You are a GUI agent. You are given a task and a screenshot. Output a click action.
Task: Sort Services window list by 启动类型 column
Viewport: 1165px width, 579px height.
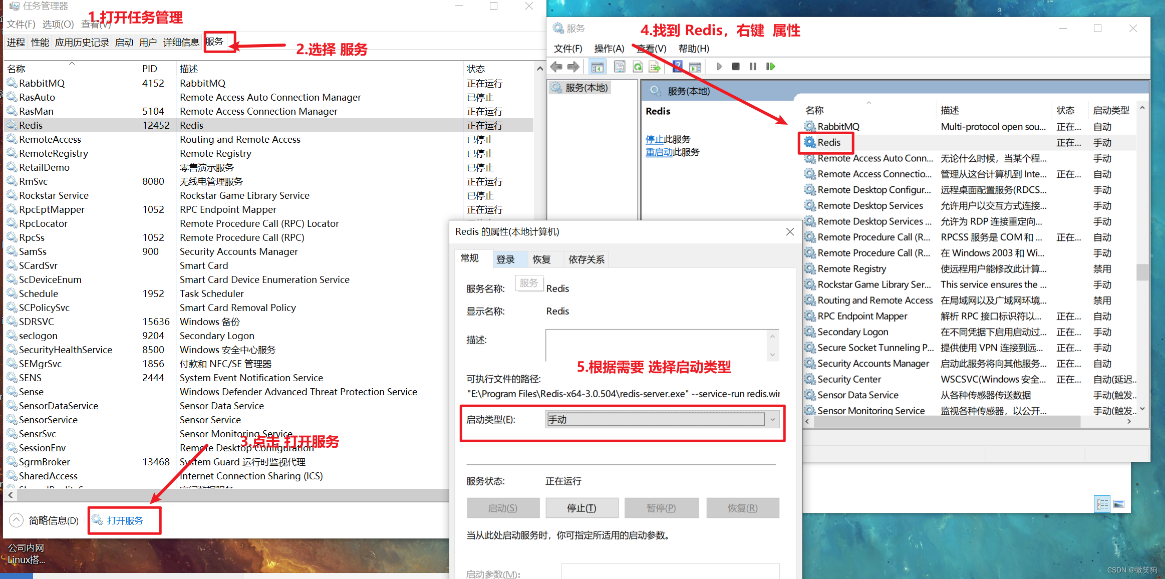(x=1111, y=110)
